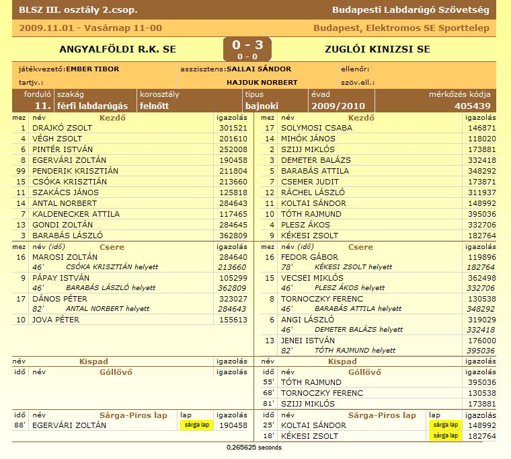Select assistant HAJDUK NORBERT
This screenshot has height=459, width=511.
(x=262, y=83)
